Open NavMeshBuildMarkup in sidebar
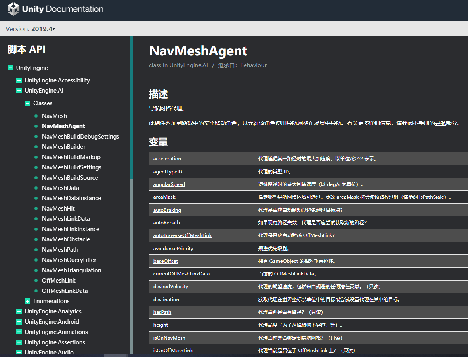The image size is (468, 357). [x=71, y=157]
